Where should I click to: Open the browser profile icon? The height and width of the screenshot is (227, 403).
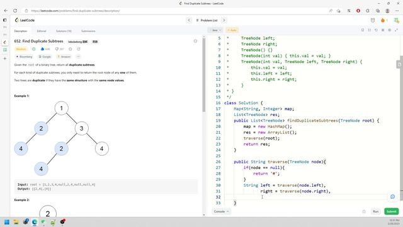coord(387,11)
